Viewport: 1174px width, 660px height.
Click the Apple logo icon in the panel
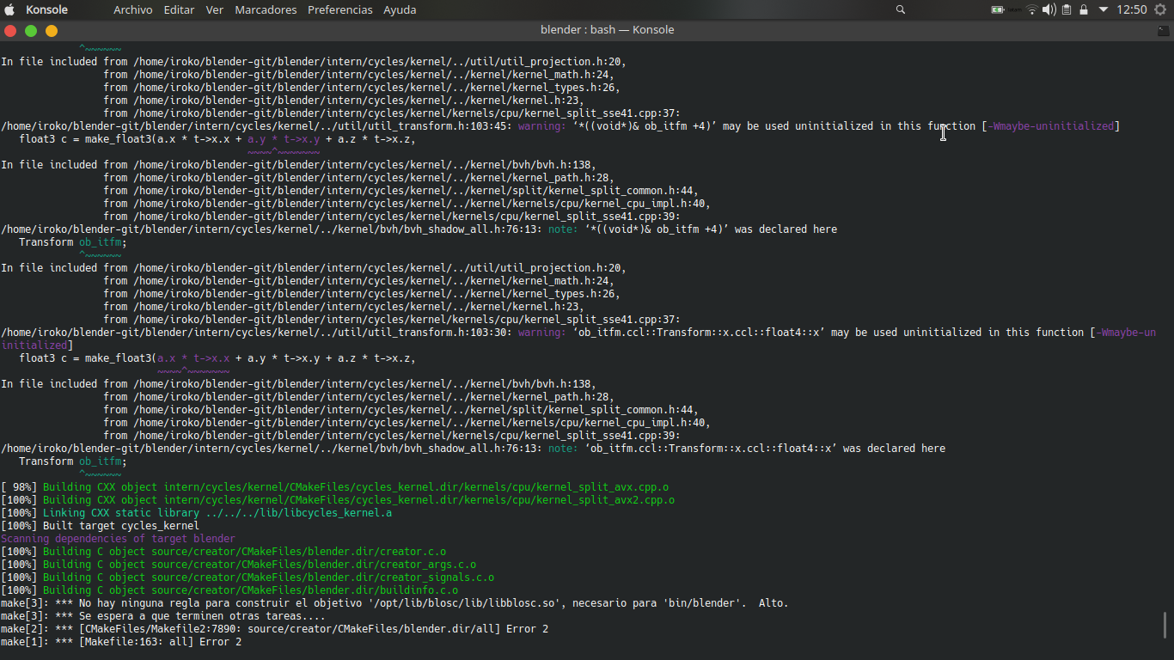pyautogui.click(x=9, y=9)
